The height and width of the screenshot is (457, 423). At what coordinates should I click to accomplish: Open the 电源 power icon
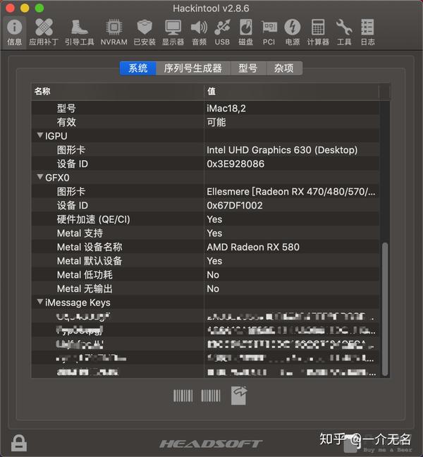(293, 32)
